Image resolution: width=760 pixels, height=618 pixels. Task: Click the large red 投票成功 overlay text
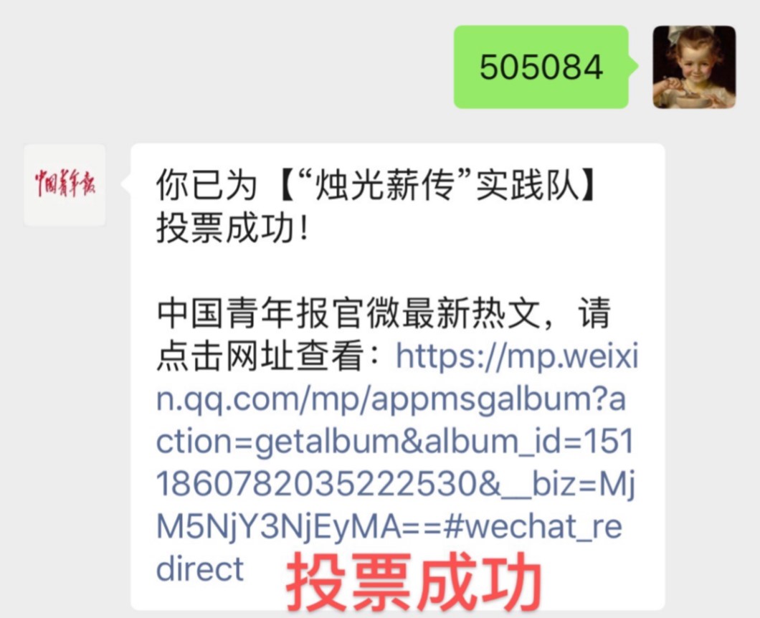tap(414, 581)
